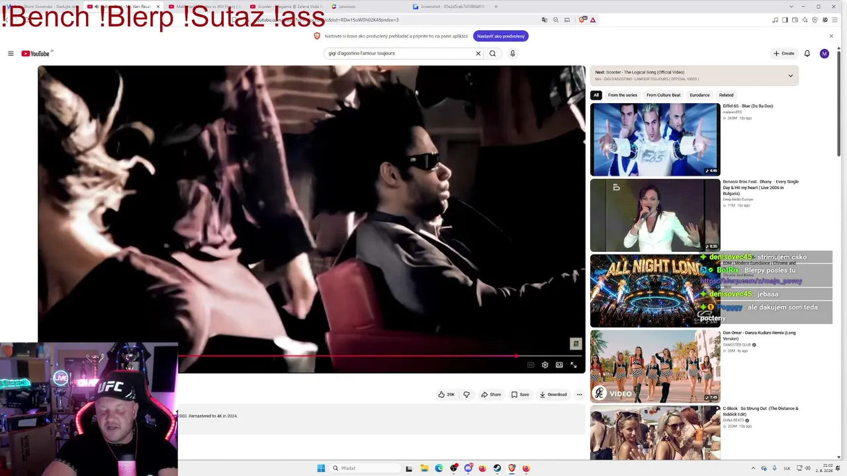Share the video
The image size is (847, 476).
click(491, 395)
